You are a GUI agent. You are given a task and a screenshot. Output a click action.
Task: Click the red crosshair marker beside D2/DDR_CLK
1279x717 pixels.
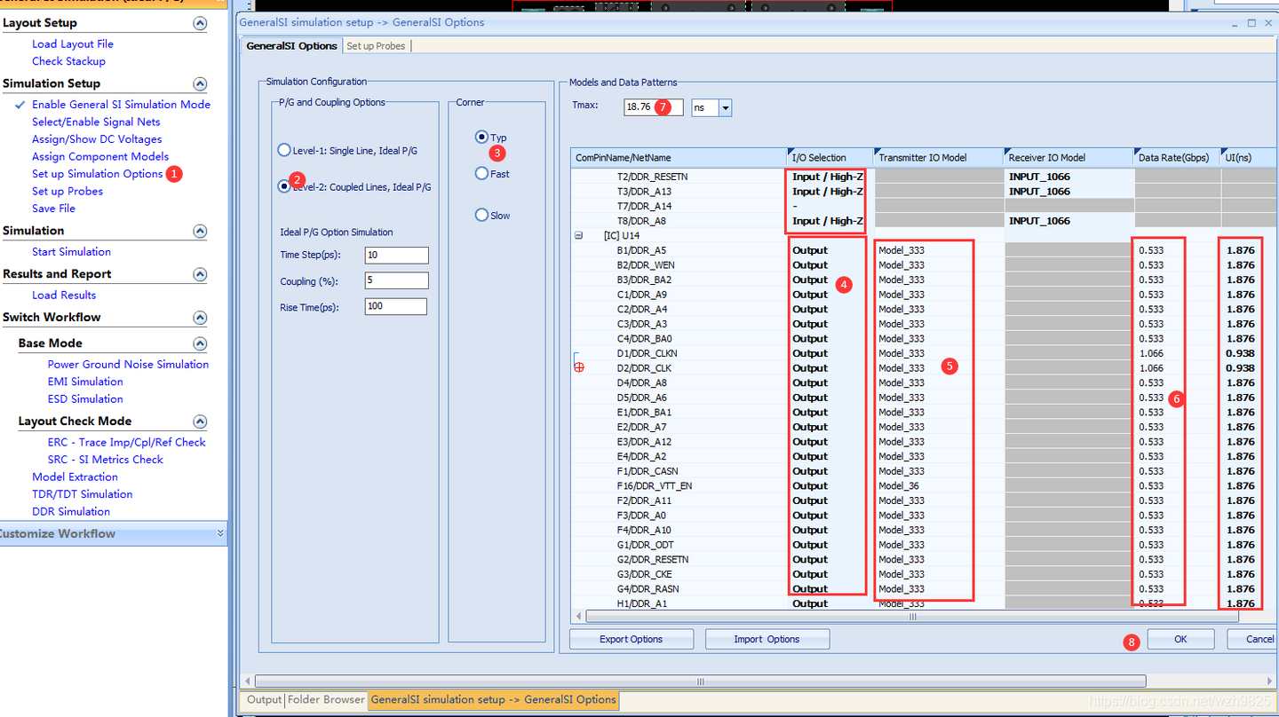[x=579, y=368]
